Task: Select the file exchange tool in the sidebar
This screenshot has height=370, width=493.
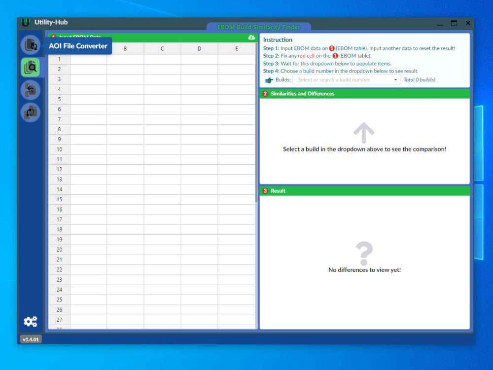Action: tap(31, 90)
